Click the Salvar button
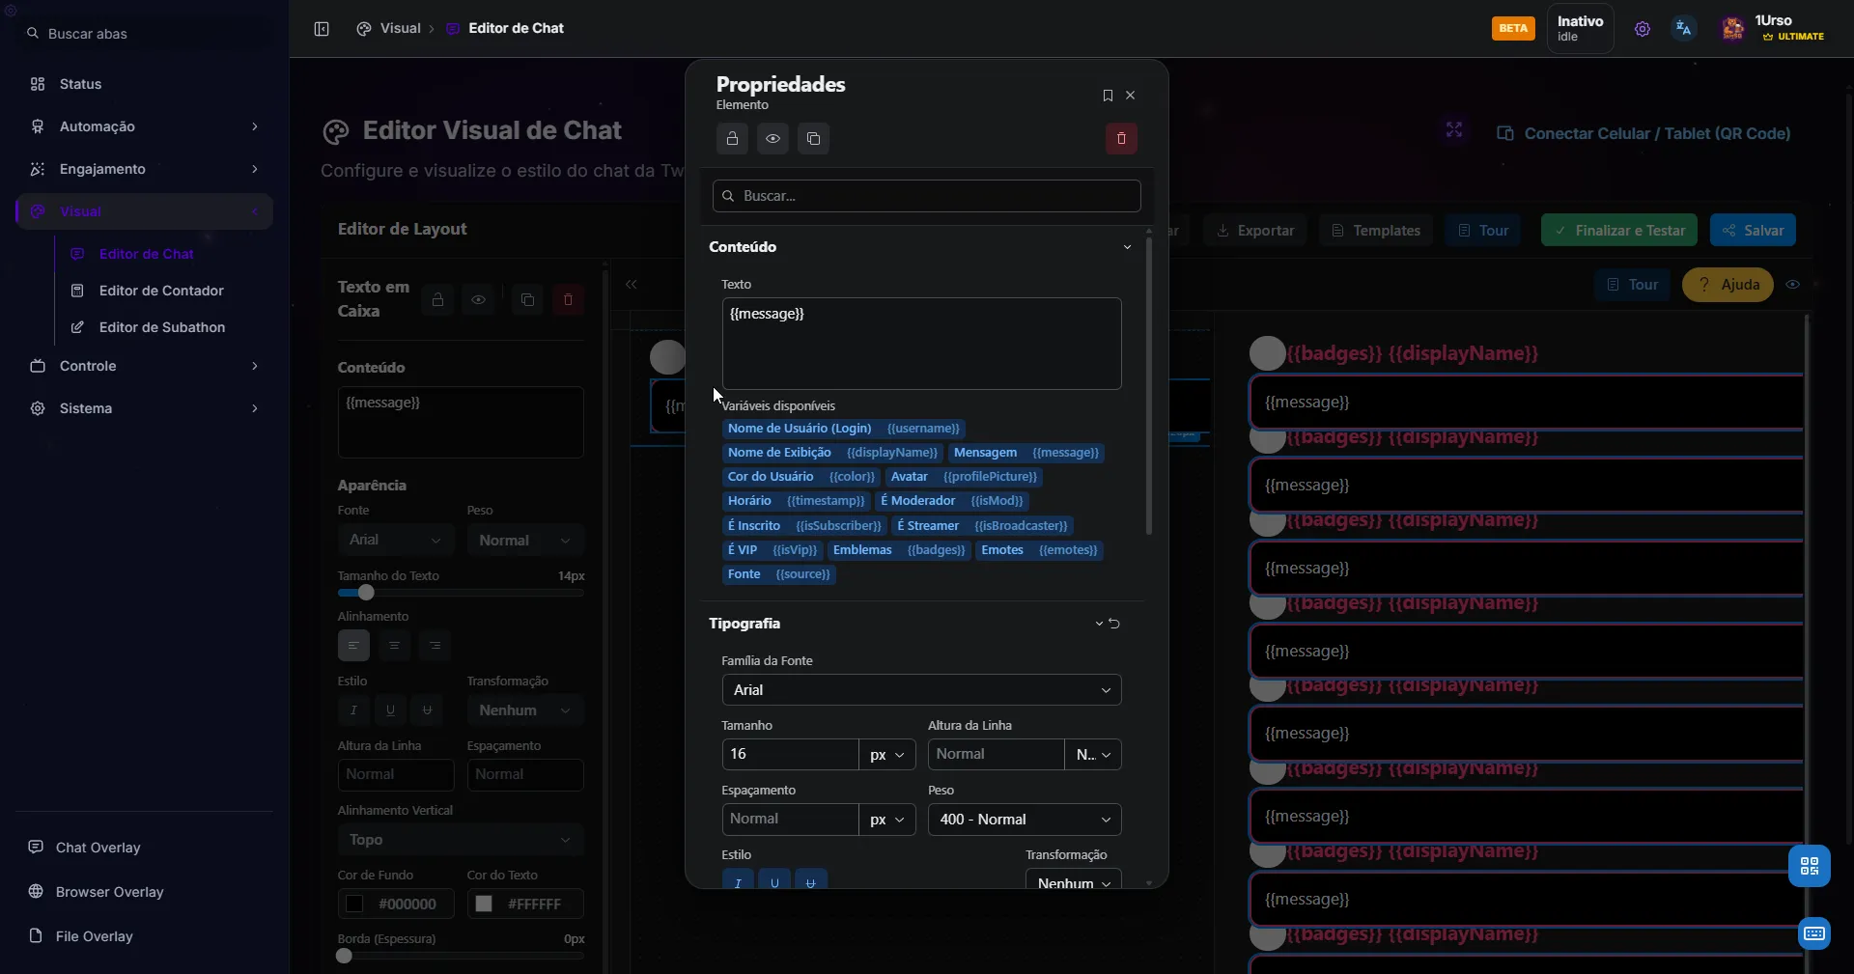1854x974 pixels. pos(1753,231)
